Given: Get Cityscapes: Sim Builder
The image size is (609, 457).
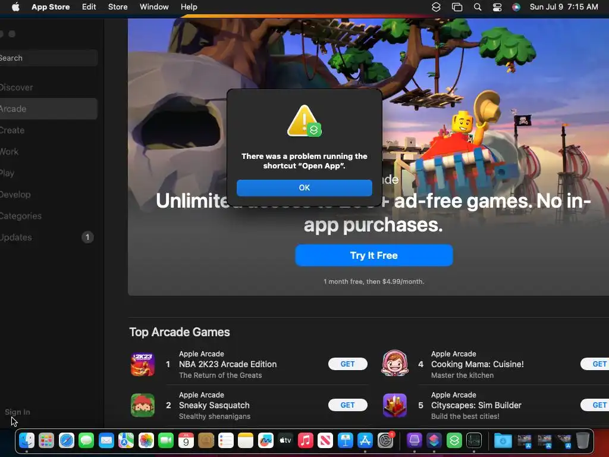Looking at the screenshot, I should point(595,405).
